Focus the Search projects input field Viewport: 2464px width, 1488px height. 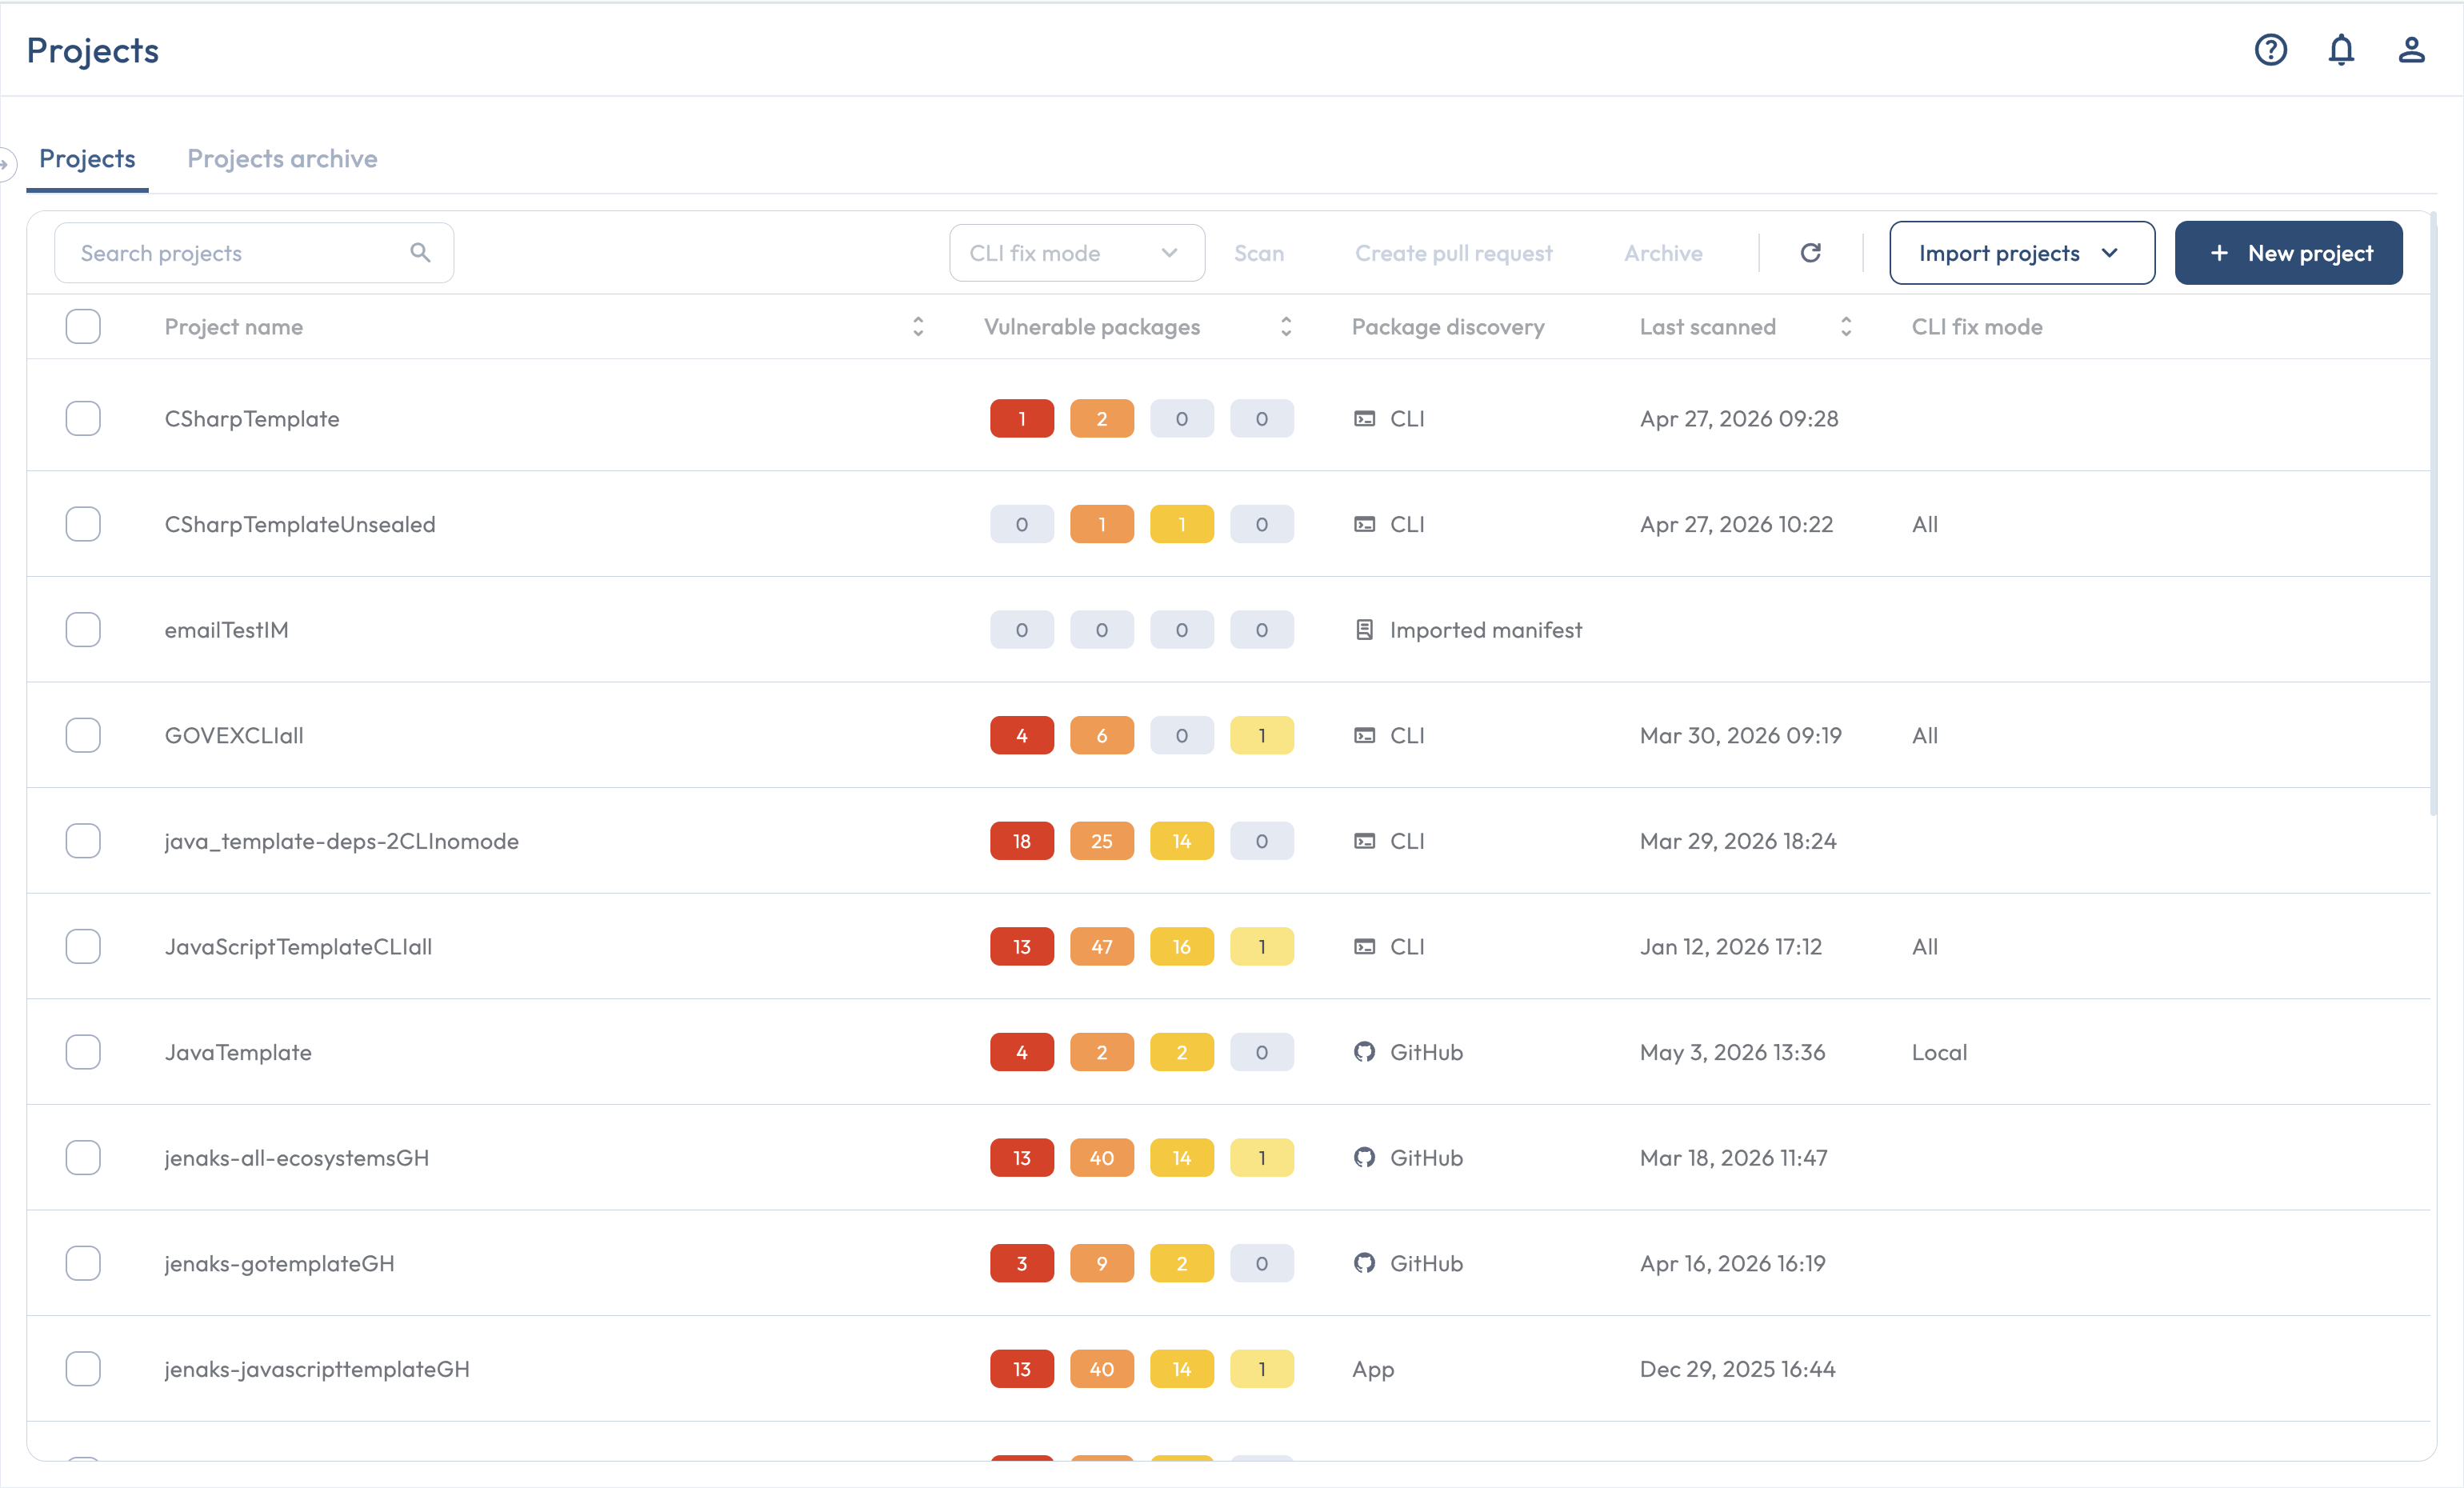(254, 253)
